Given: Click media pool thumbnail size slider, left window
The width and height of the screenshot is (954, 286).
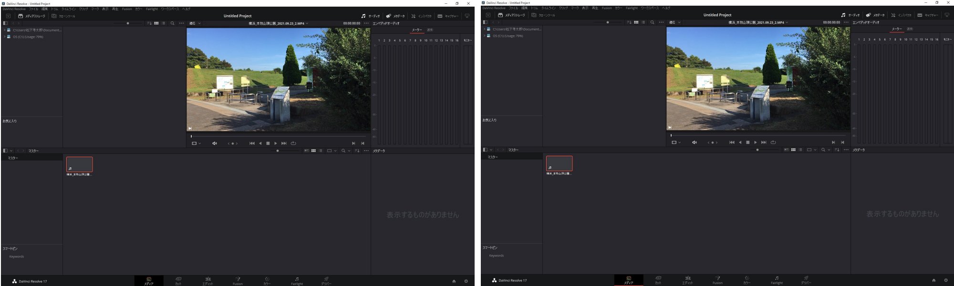Looking at the screenshot, I should click(x=278, y=151).
